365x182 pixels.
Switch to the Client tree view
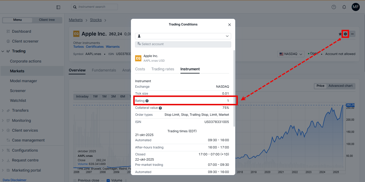[x=47, y=20]
